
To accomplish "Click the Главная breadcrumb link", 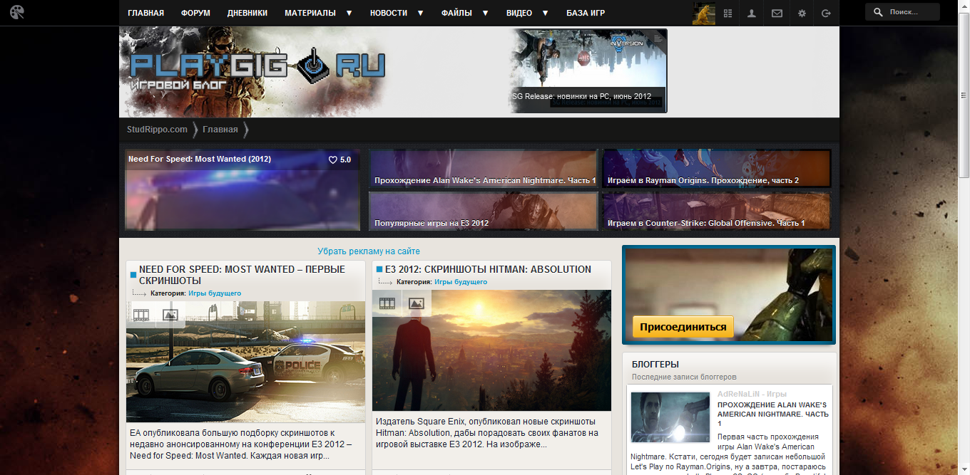I will click(220, 130).
